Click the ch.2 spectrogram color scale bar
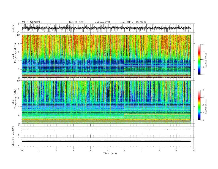The width and height of the screenshot is (218, 169). coord(199,105)
